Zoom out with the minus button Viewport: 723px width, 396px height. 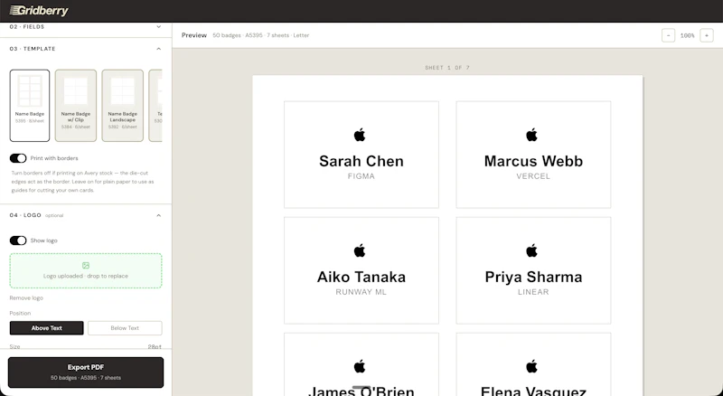pos(668,35)
